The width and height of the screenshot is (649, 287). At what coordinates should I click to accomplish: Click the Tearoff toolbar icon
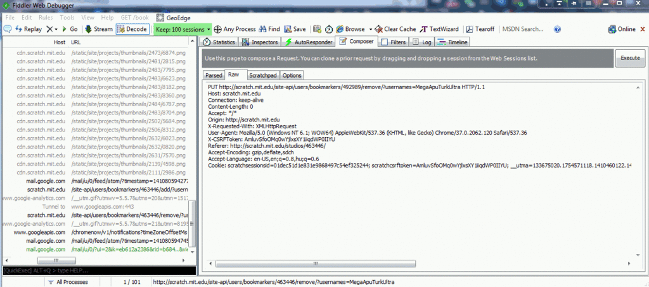(x=480, y=29)
